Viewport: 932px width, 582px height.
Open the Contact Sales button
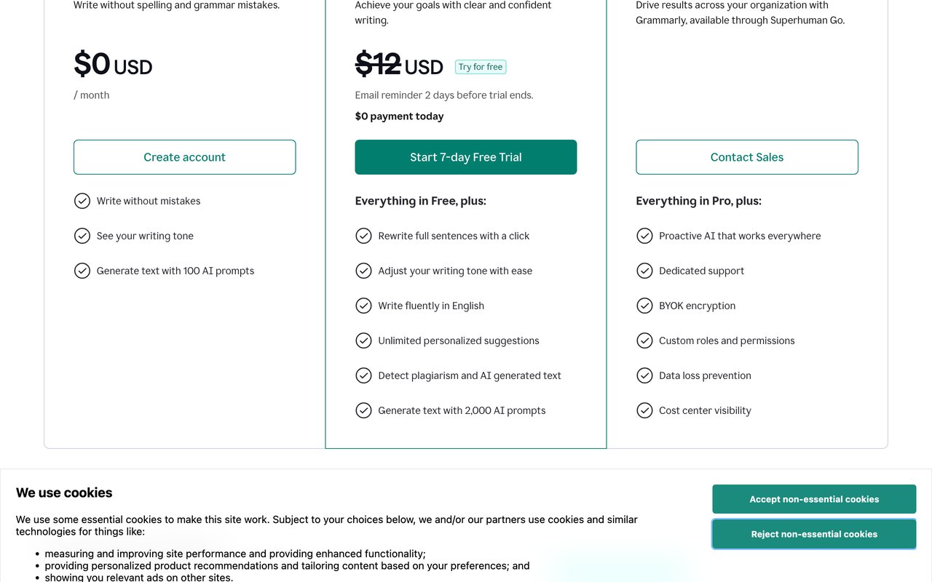tap(747, 157)
